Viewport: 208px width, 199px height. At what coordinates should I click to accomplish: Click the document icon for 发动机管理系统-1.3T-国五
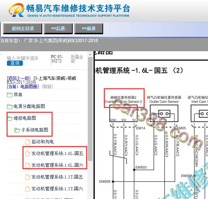click(27, 177)
